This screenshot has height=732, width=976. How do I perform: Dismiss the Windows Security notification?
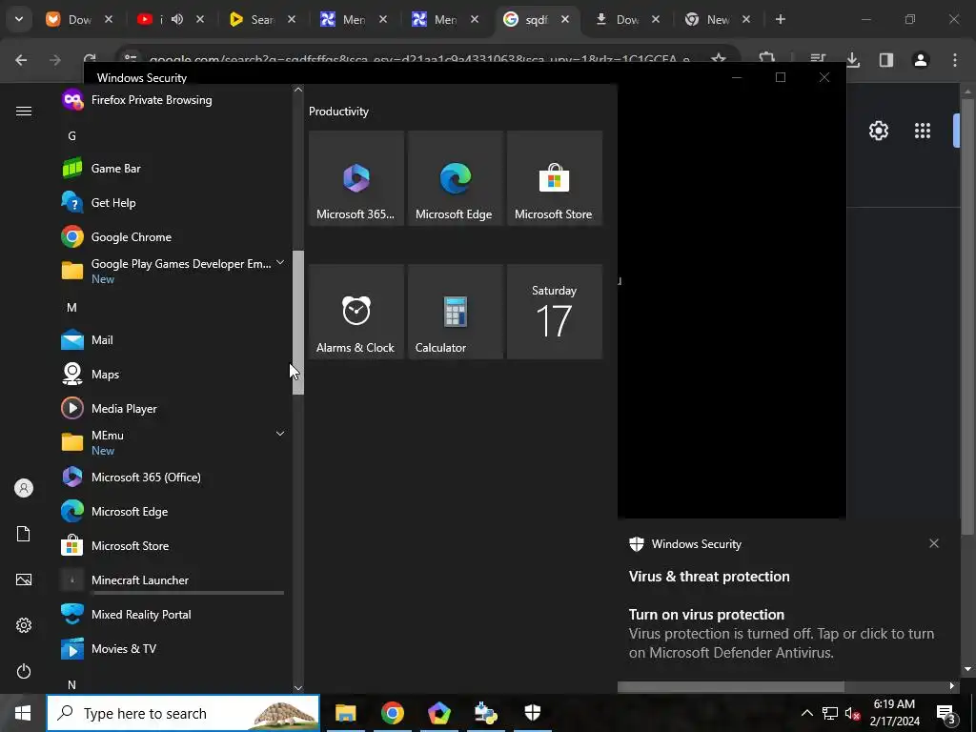tap(934, 543)
